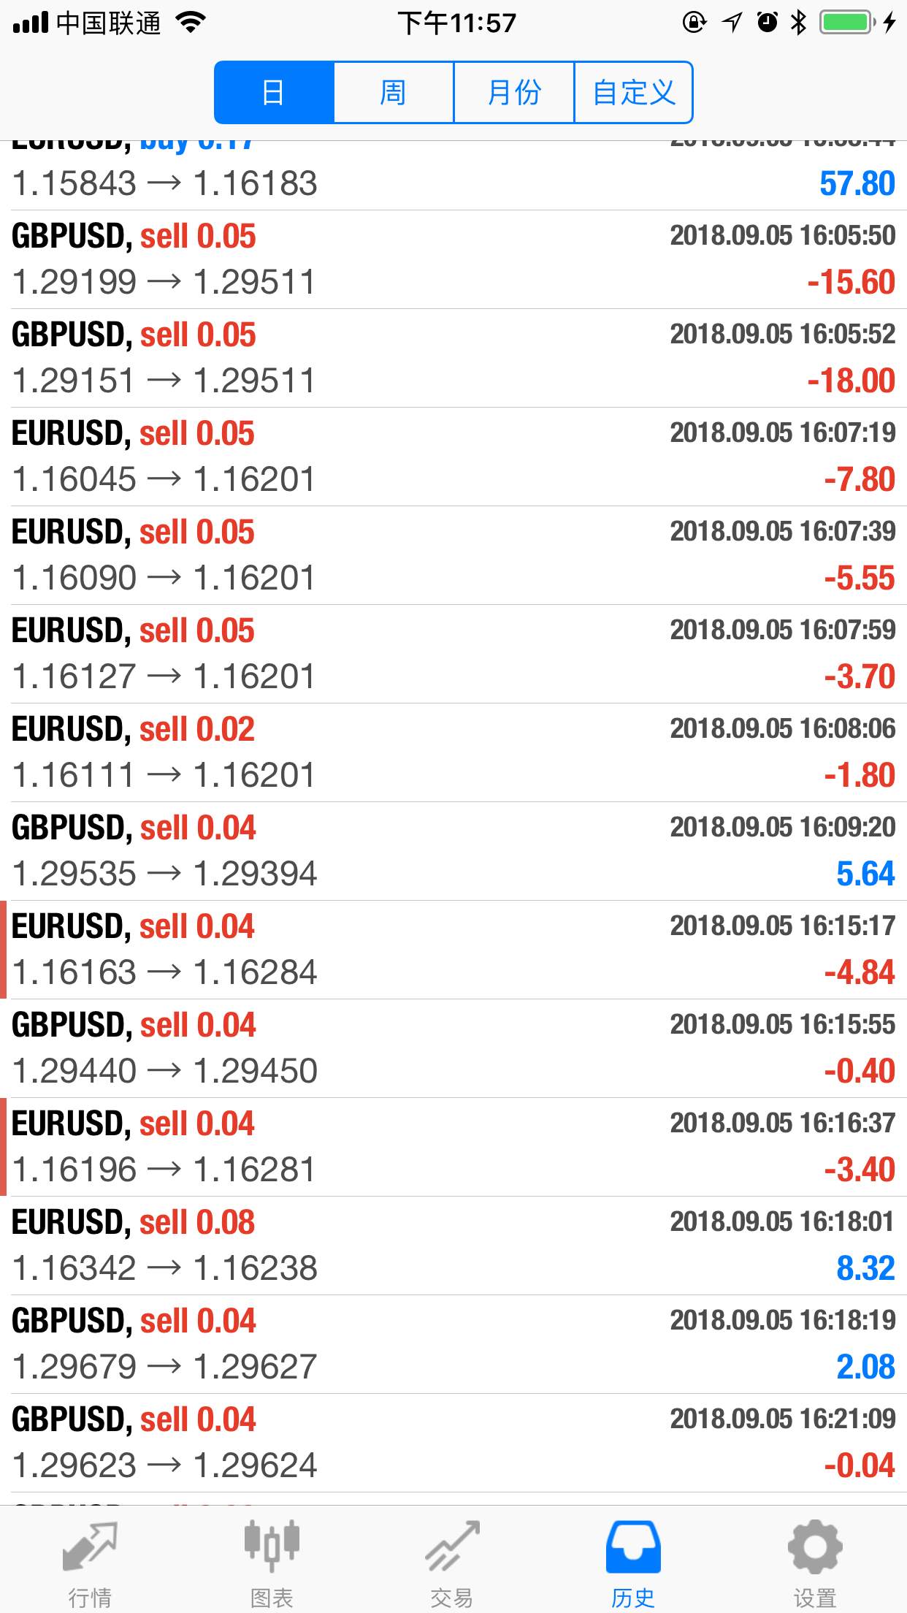Choose the Custom (自定义) period

[634, 93]
